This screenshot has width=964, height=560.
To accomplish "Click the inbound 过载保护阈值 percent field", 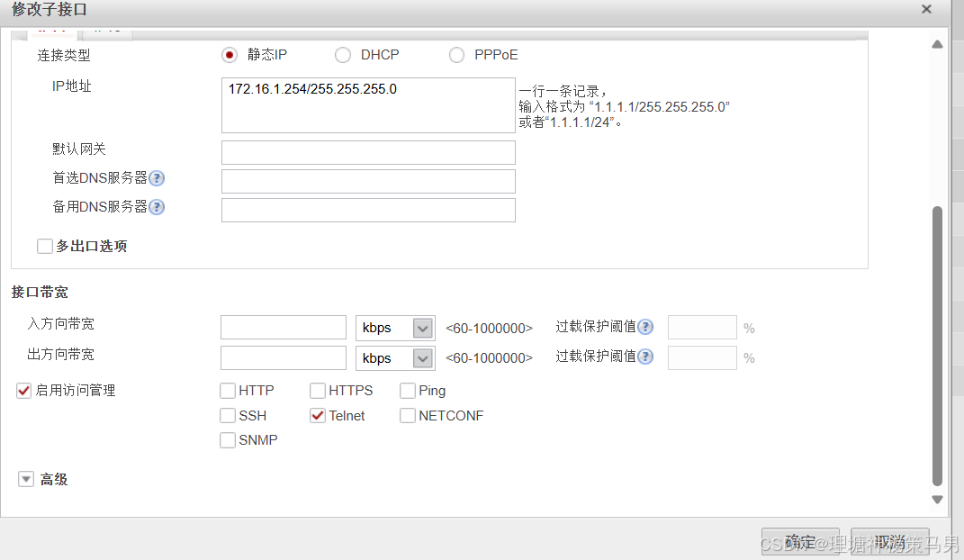I will click(702, 328).
